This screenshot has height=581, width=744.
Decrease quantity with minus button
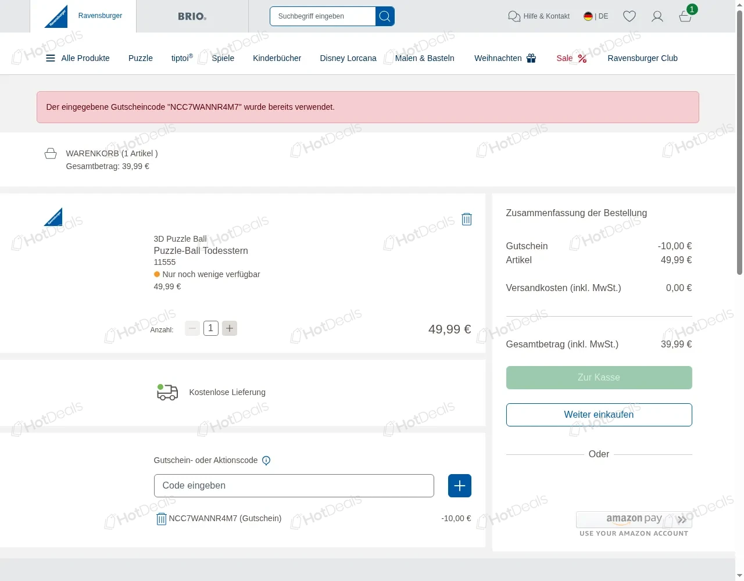pos(192,328)
